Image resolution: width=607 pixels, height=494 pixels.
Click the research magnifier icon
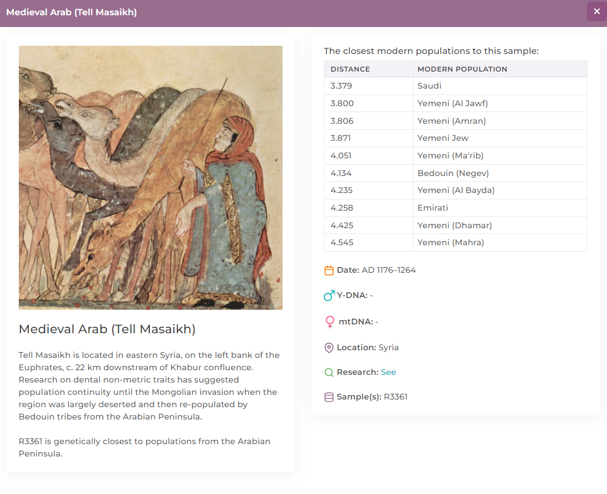coord(328,372)
